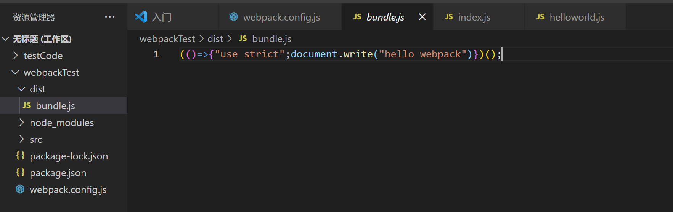Switch to the index.js tab
Viewport: 673px width, 212px height.
coord(479,17)
